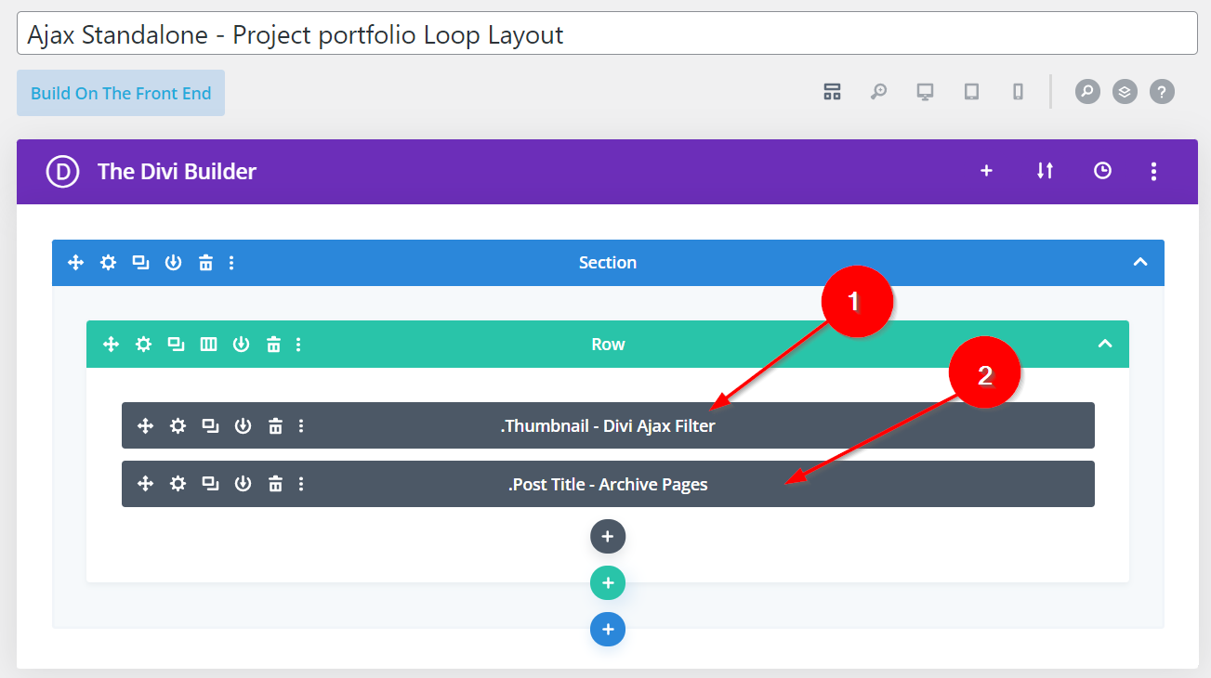Click the layout title input field

click(x=606, y=34)
